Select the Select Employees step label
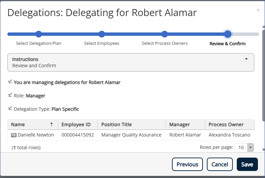This screenshot has width=265, height=178. pyautogui.click(x=101, y=43)
